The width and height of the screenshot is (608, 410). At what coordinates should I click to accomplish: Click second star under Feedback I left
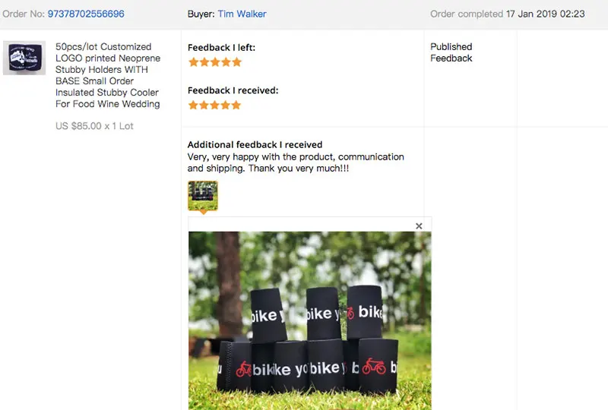point(204,62)
